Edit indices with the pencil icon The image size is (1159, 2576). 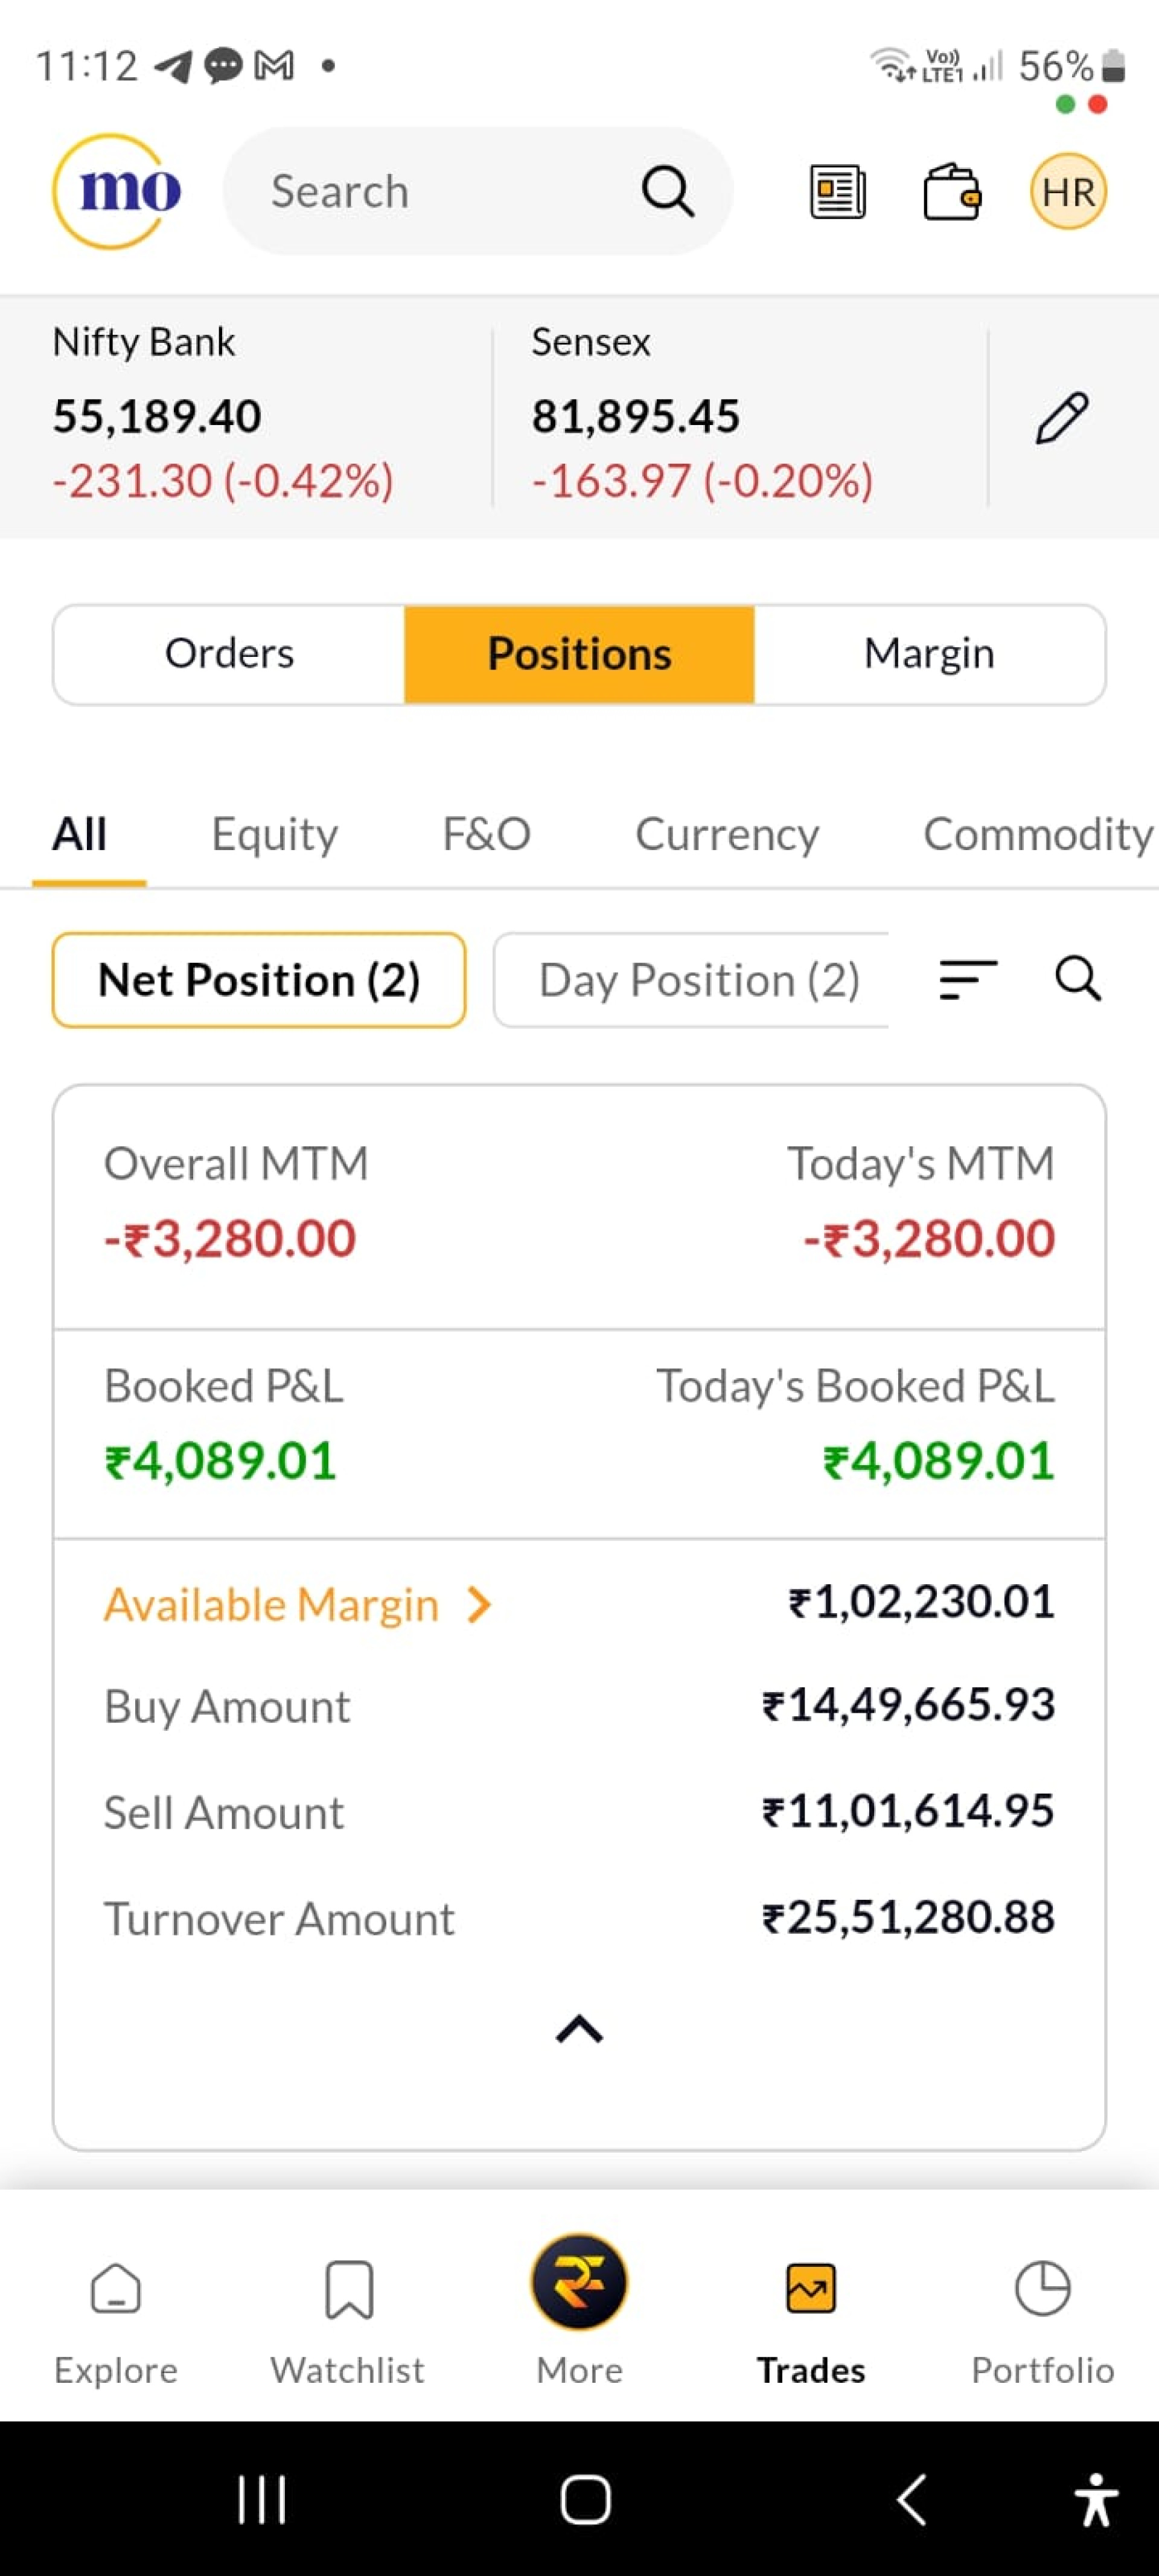(1061, 418)
